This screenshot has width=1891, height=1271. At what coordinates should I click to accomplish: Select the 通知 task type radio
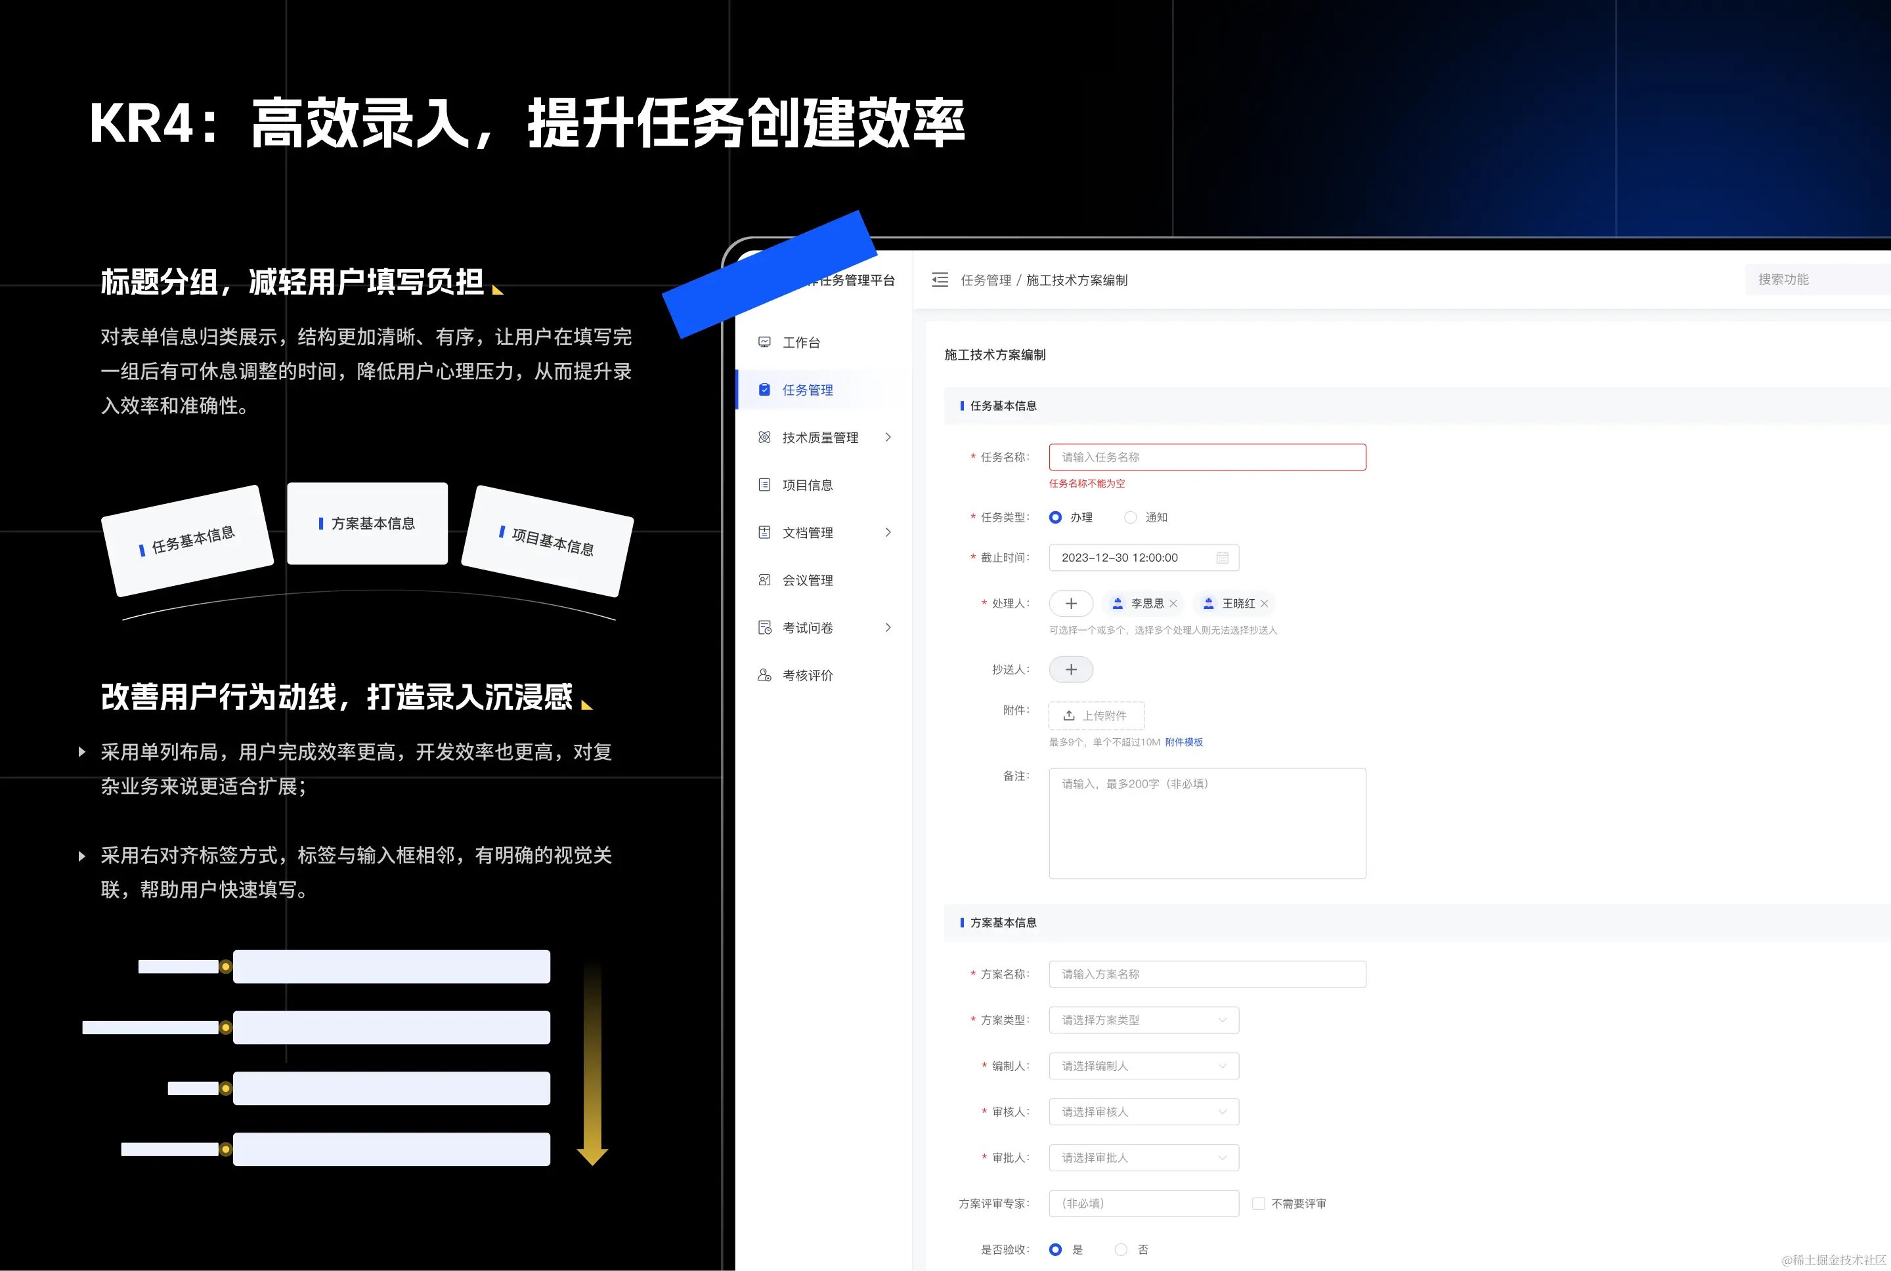[1131, 517]
